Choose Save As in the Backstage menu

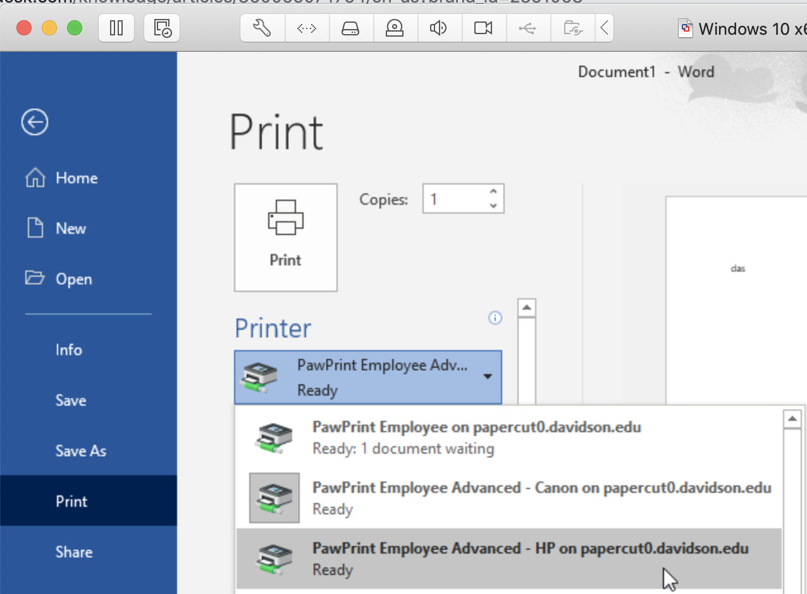click(89, 451)
